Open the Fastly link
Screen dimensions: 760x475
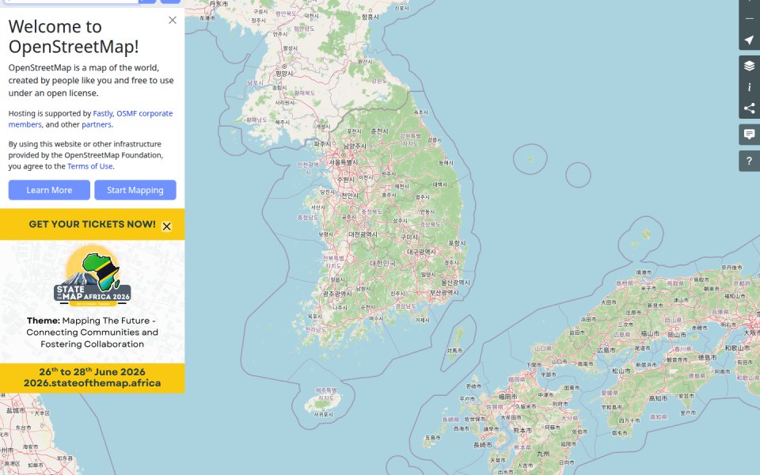(x=103, y=113)
